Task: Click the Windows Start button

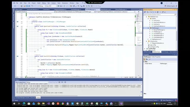Action: coord(14,103)
